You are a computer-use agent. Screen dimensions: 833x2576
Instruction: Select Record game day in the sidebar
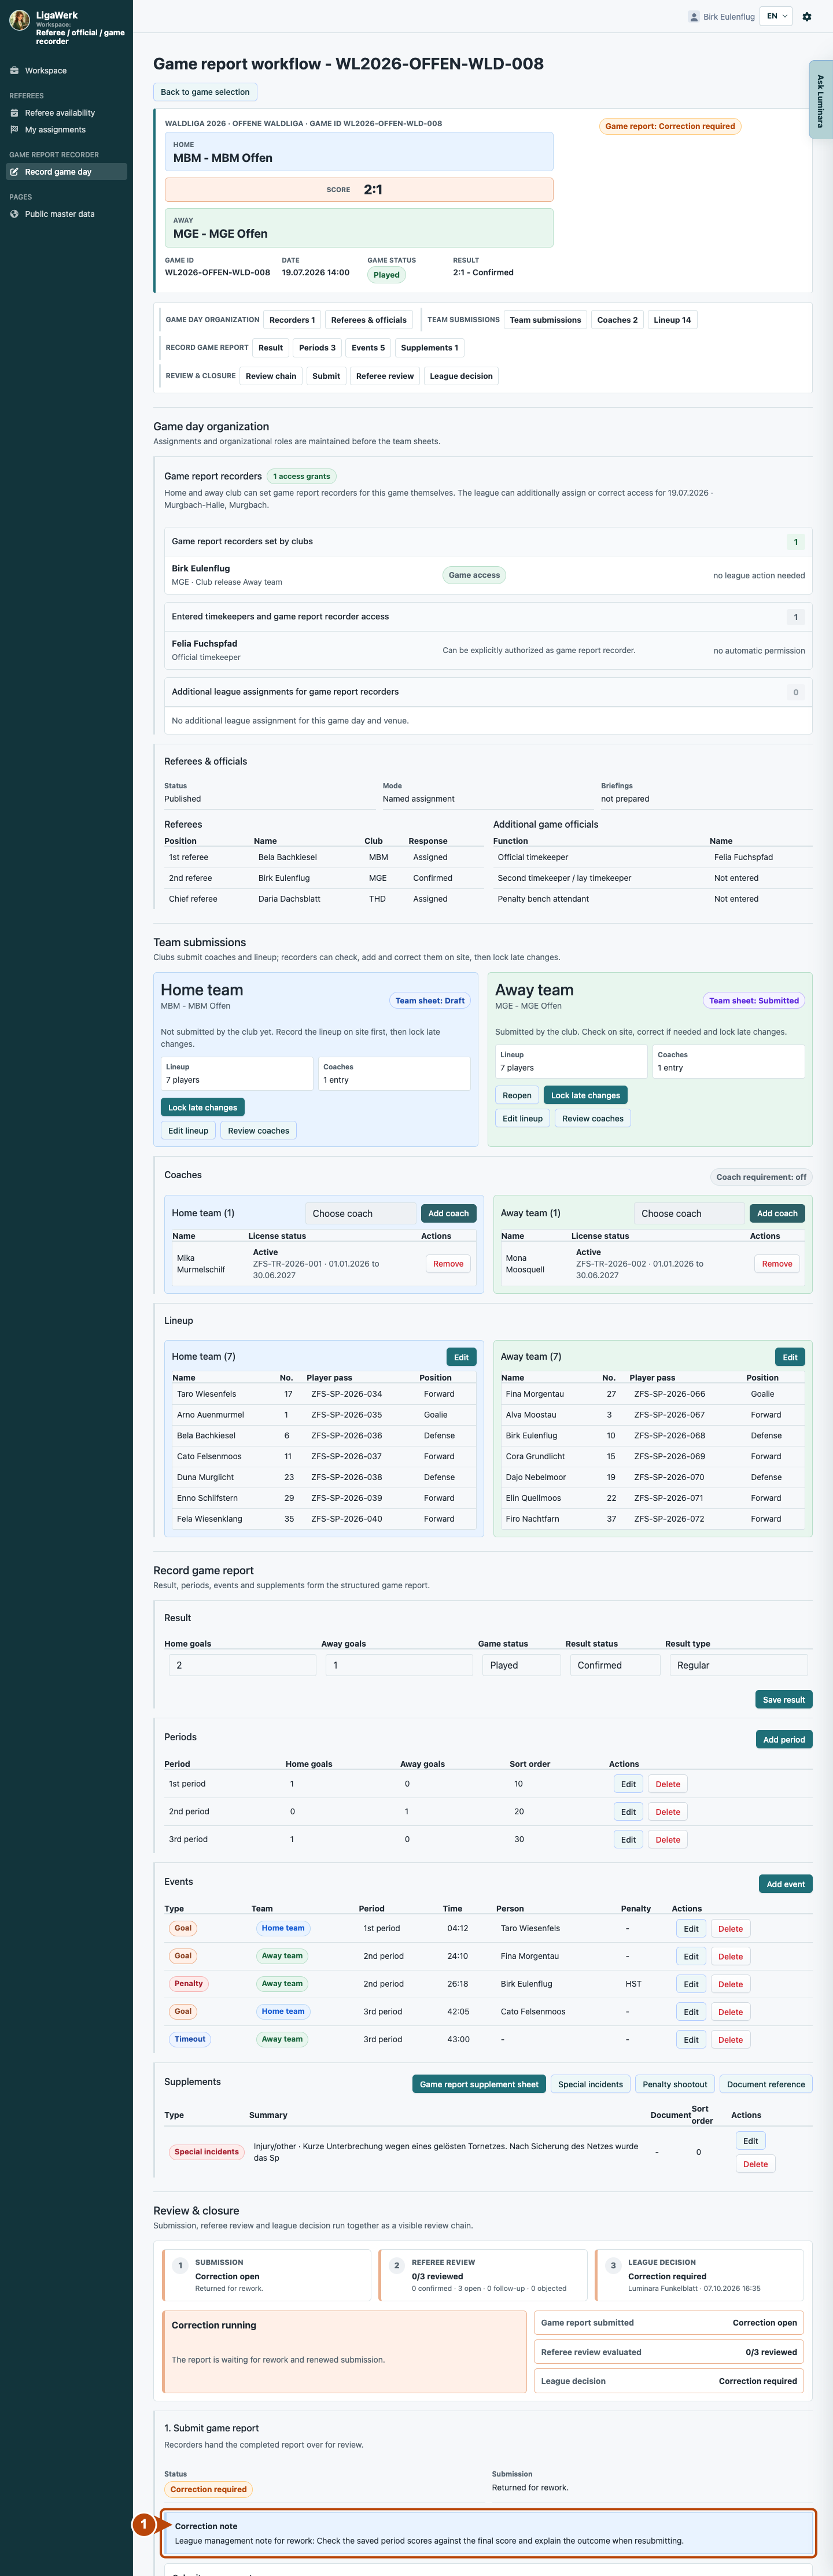tap(66, 172)
